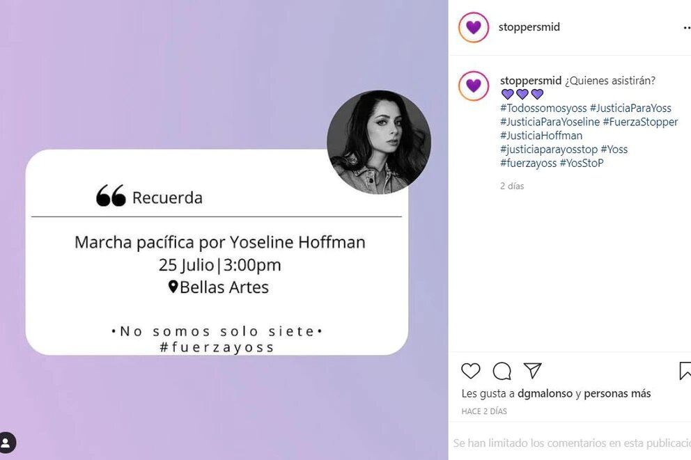Open stoppersmid profile picture in the header
This screenshot has height=460, width=691.
pyautogui.click(x=474, y=27)
